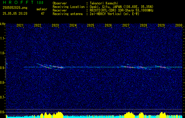Viewport: 185px width, 118px height.
Task: Click the yellow power peak below 2027
Action: point(129,115)
